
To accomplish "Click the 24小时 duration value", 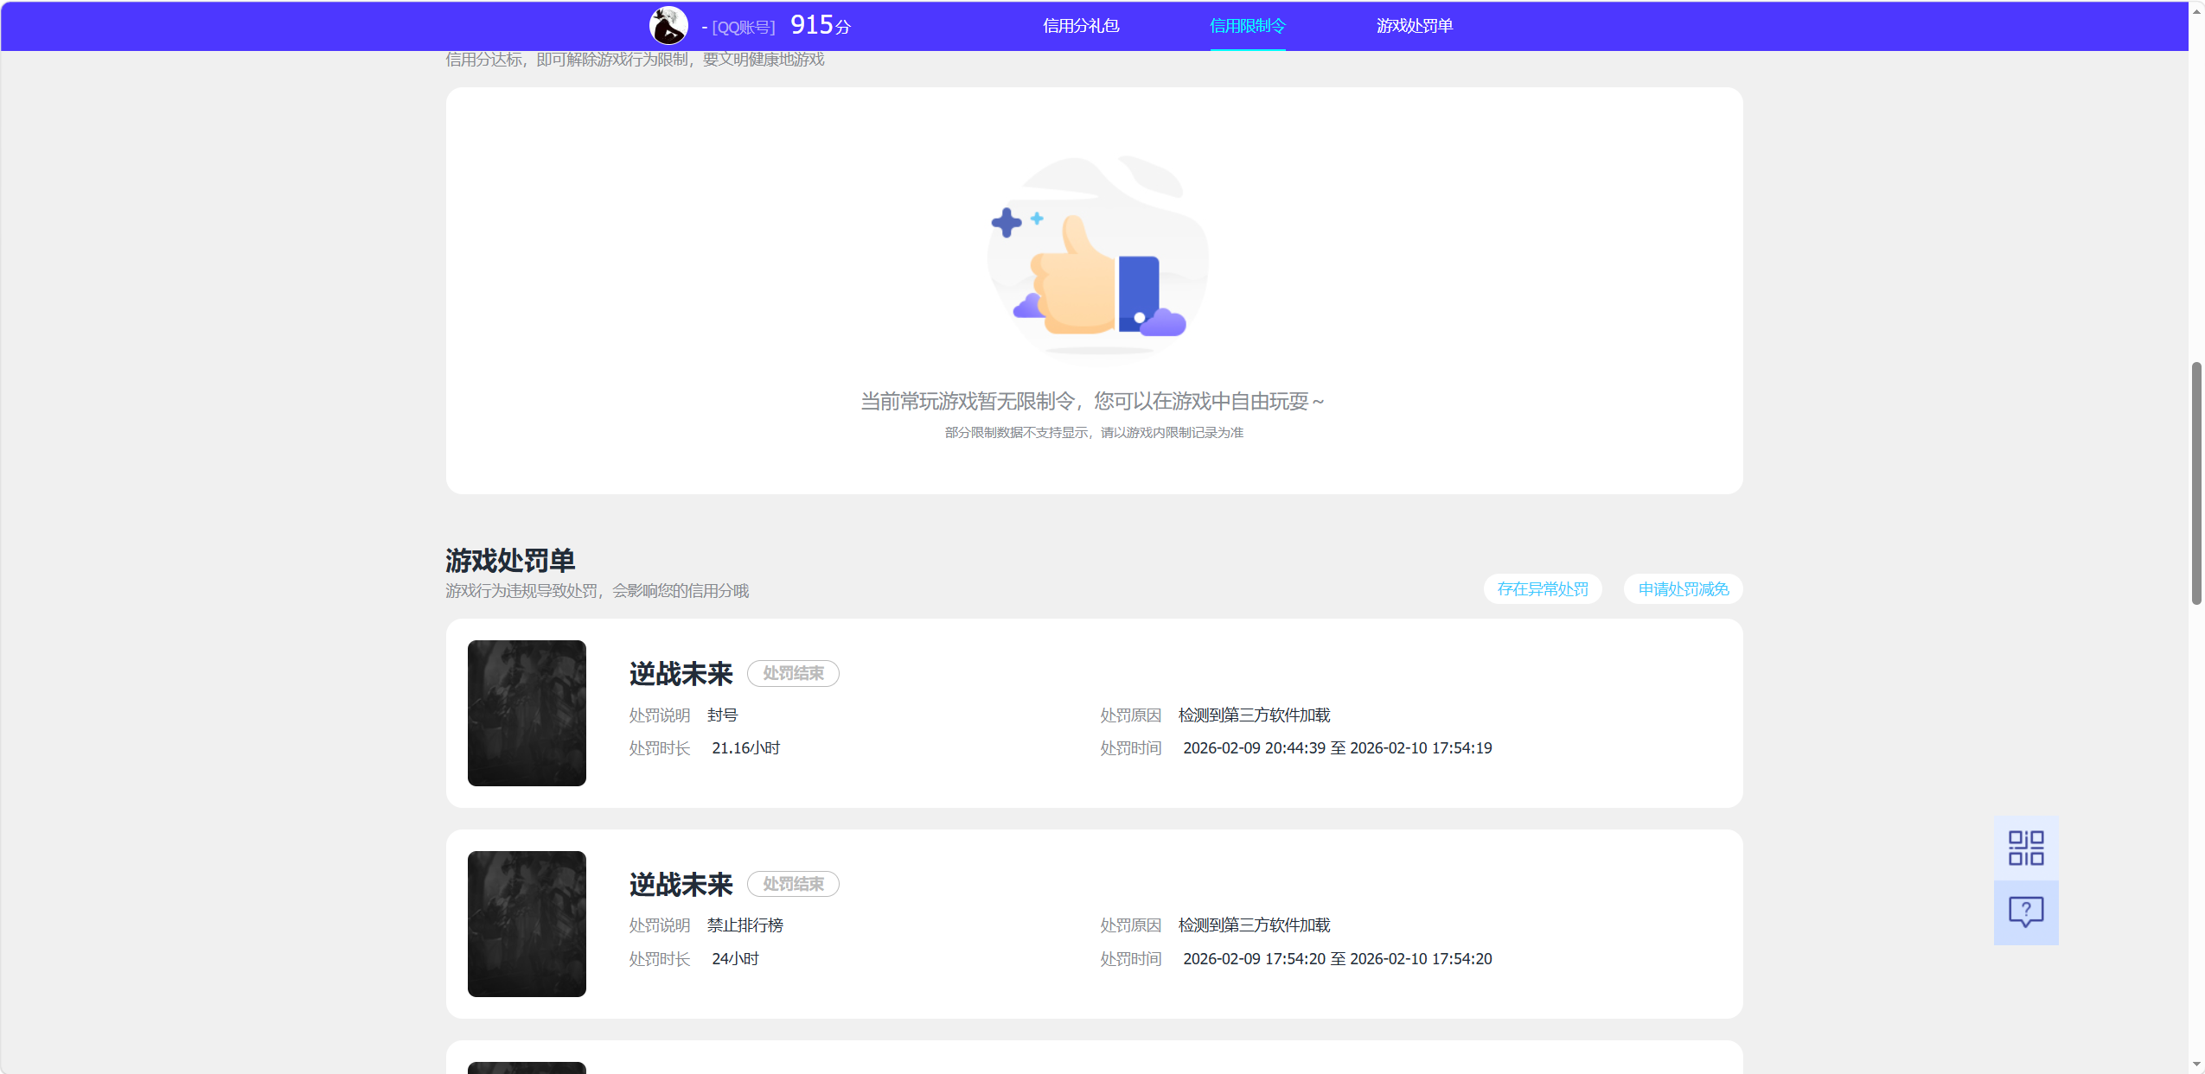I will [x=735, y=959].
